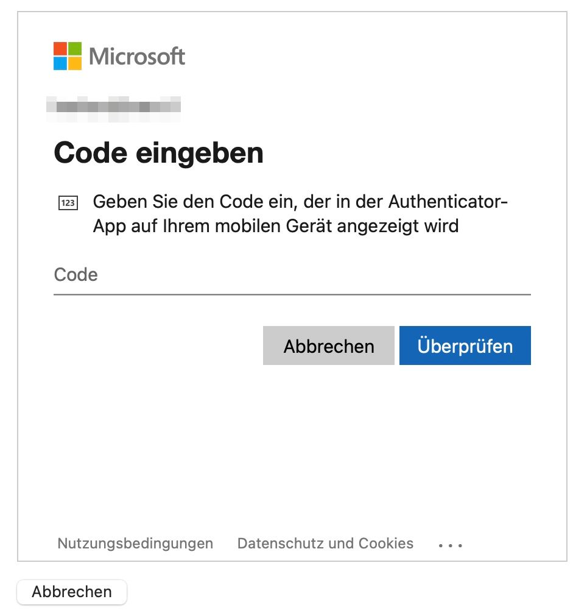Click the Abbrechen button below the dialog frame
Screen dimensions: 587x613
pyautogui.click(x=72, y=592)
